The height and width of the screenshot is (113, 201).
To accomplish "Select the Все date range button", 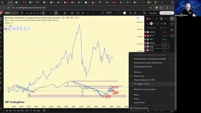I will click(38, 110).
